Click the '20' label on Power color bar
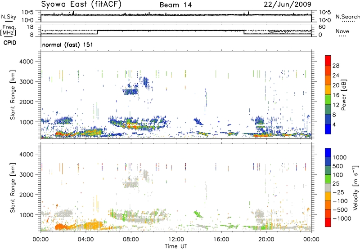Viewport: 360px width, 249px height. 336,85
